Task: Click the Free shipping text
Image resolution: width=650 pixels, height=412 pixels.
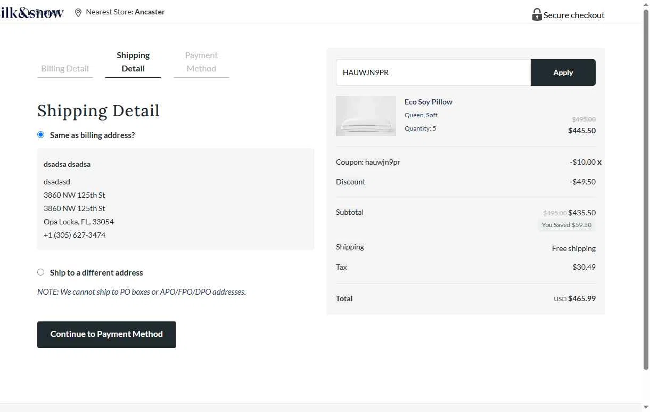Action: [574, 248]
